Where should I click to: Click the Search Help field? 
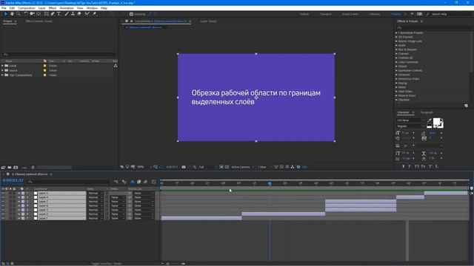450,14
